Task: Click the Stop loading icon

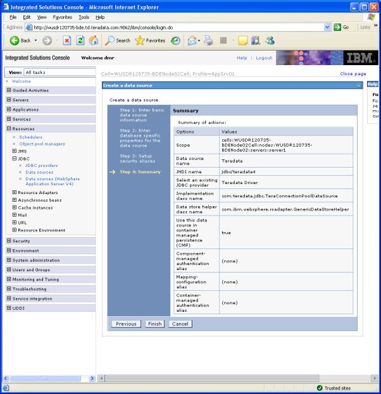Action: pos(67,40)
